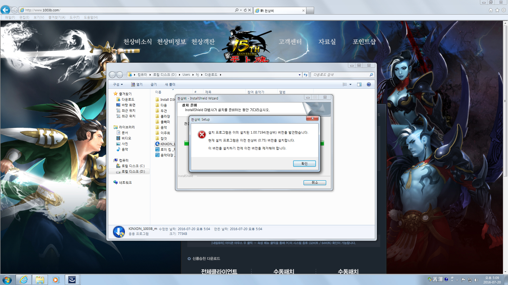Screen dimensions: 508x285
Task: Open the browser home icon
Action: pyautogui.click(x=491, y=10)
